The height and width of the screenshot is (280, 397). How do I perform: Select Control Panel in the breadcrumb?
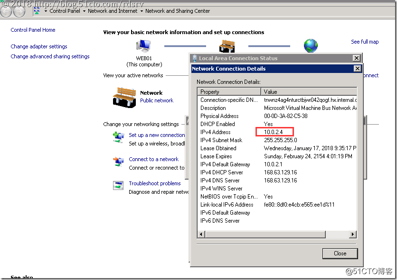pos(65,11)
